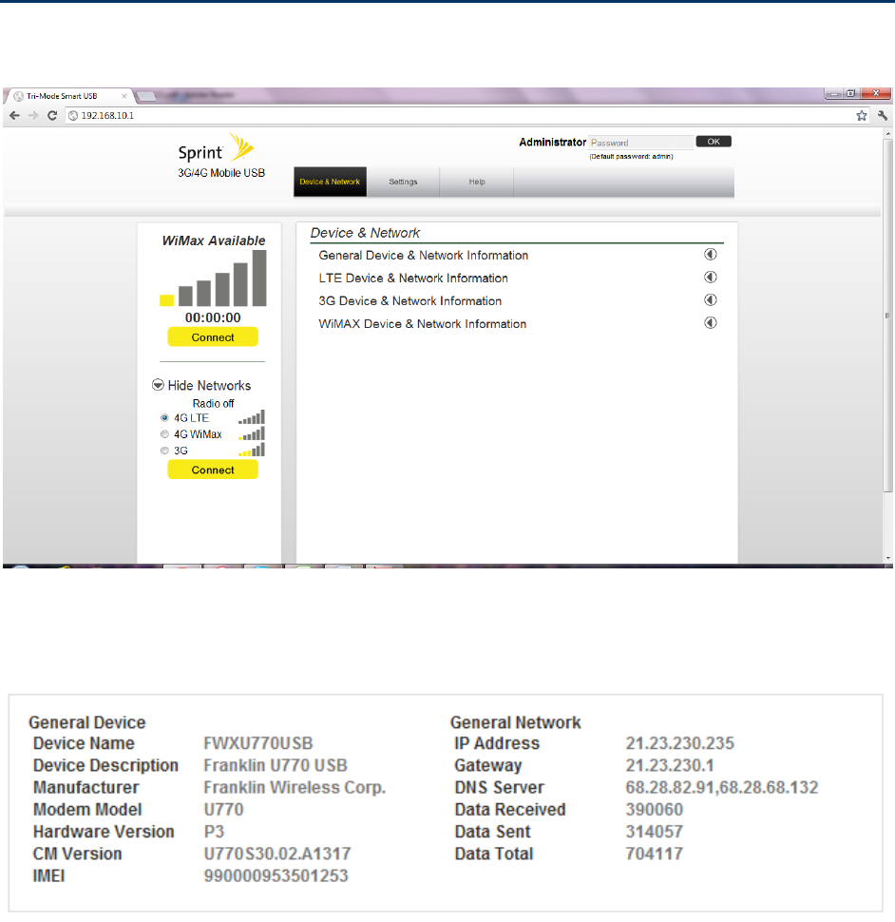The width and height of the screenshot is (895, 922).
Task: Click the 4G LTE signal bars icon
Action: [252, 417]
